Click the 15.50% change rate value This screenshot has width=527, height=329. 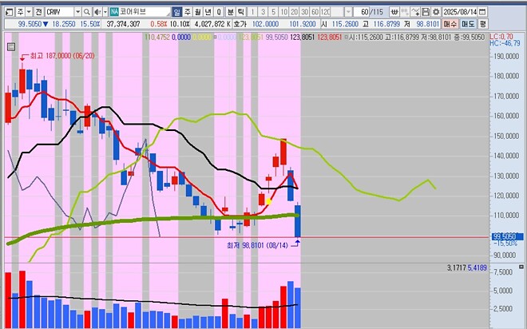(x=90, y=24)
